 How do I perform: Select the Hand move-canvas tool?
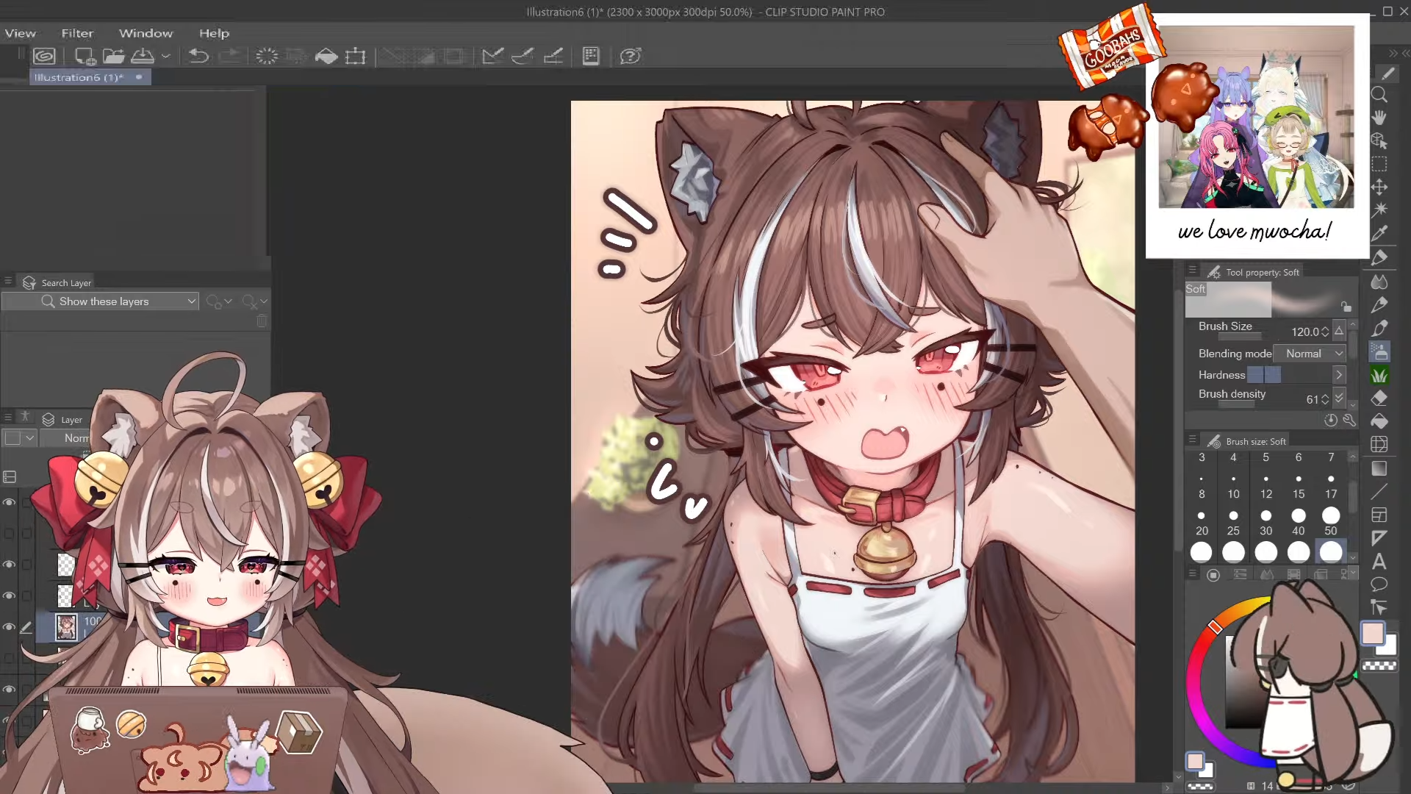coord(1379,118)
